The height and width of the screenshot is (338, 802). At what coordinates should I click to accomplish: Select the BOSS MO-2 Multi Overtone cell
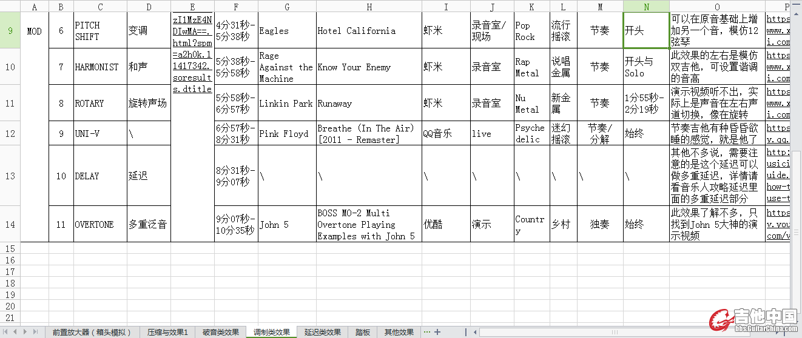pyautogui.click(x=369, y=224)
